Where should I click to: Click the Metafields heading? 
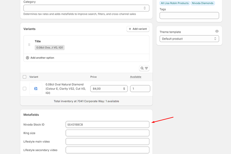click(31, 115)
